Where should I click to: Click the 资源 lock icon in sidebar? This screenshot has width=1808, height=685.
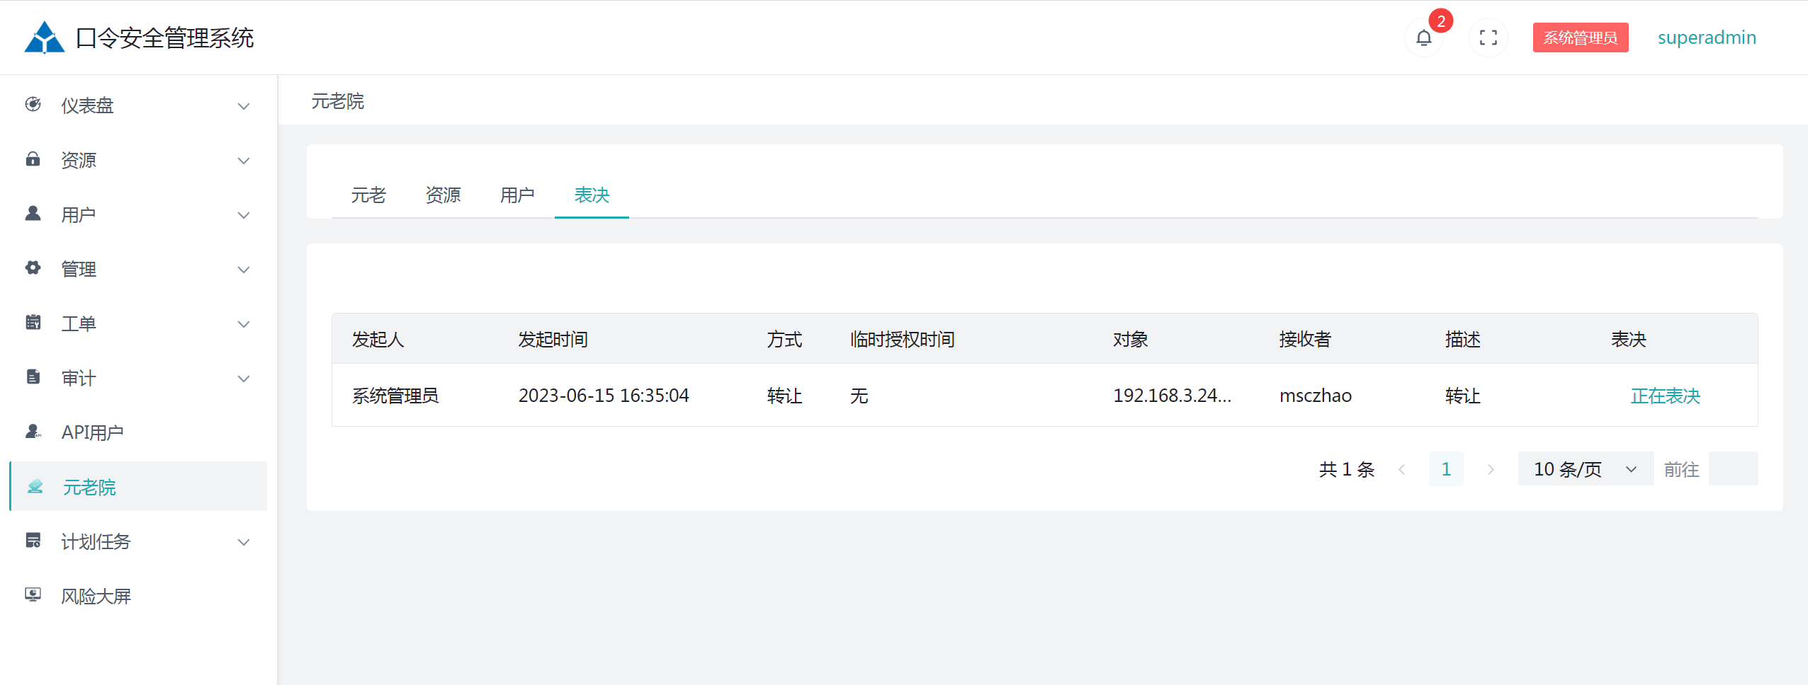[33, 159]
